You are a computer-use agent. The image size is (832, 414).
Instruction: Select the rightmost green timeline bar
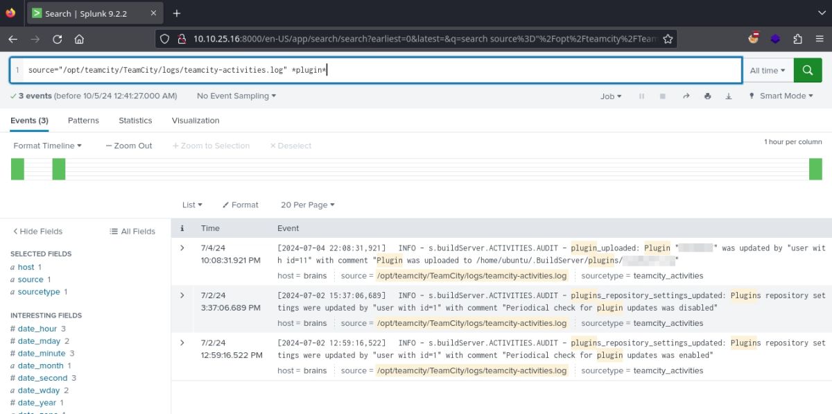click(815, 169)
